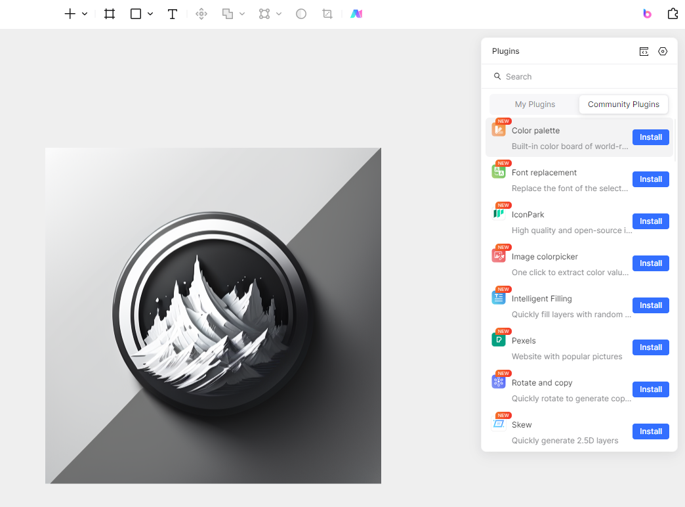Install the Image colorpicker plugin
Screen dimensions: 685x507
(x=650, y=263)
